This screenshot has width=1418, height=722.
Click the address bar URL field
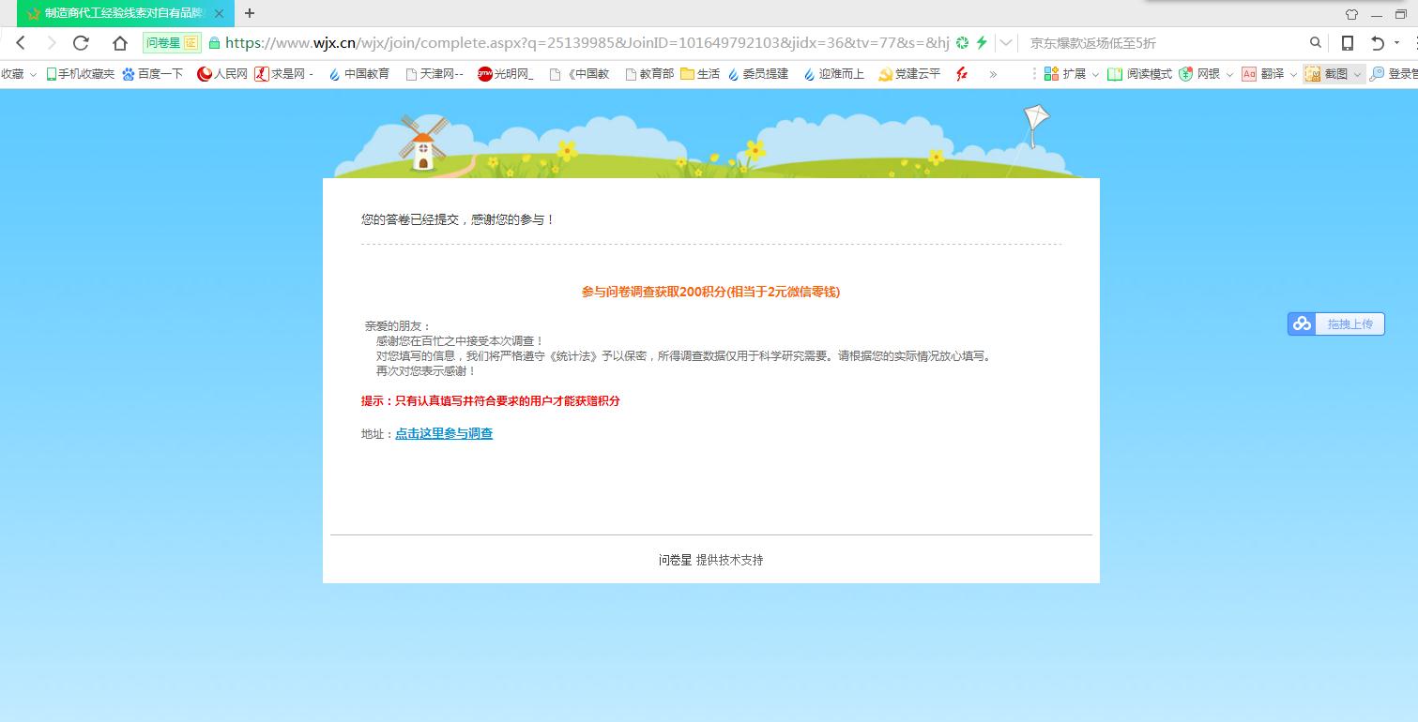pos(587,43)
